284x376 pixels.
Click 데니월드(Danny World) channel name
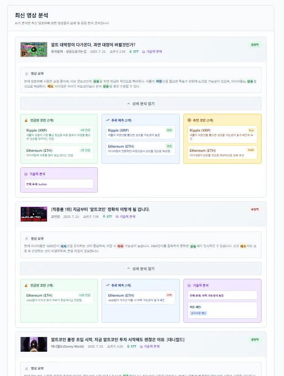tap(68, 347)
